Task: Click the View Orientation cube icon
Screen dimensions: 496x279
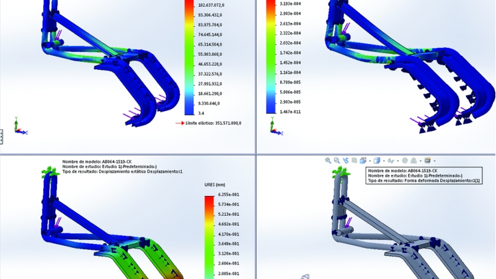Action: tap(363, 160)
